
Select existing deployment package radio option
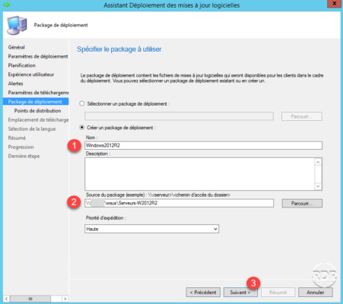[x=81, y=103]
